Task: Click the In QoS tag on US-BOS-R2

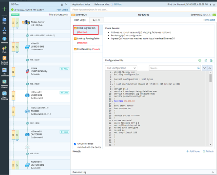Action: pyautogui.click(x=64, y=93)
